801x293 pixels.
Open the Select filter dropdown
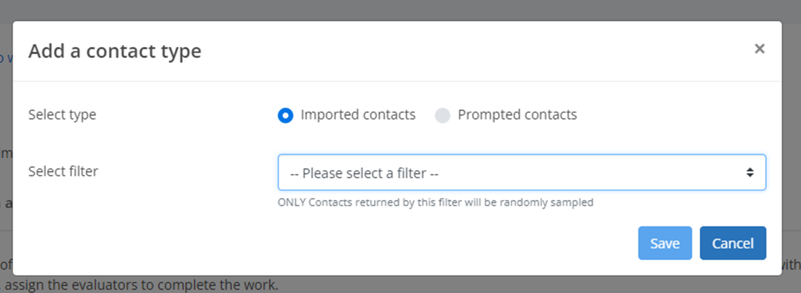point(522,172)
